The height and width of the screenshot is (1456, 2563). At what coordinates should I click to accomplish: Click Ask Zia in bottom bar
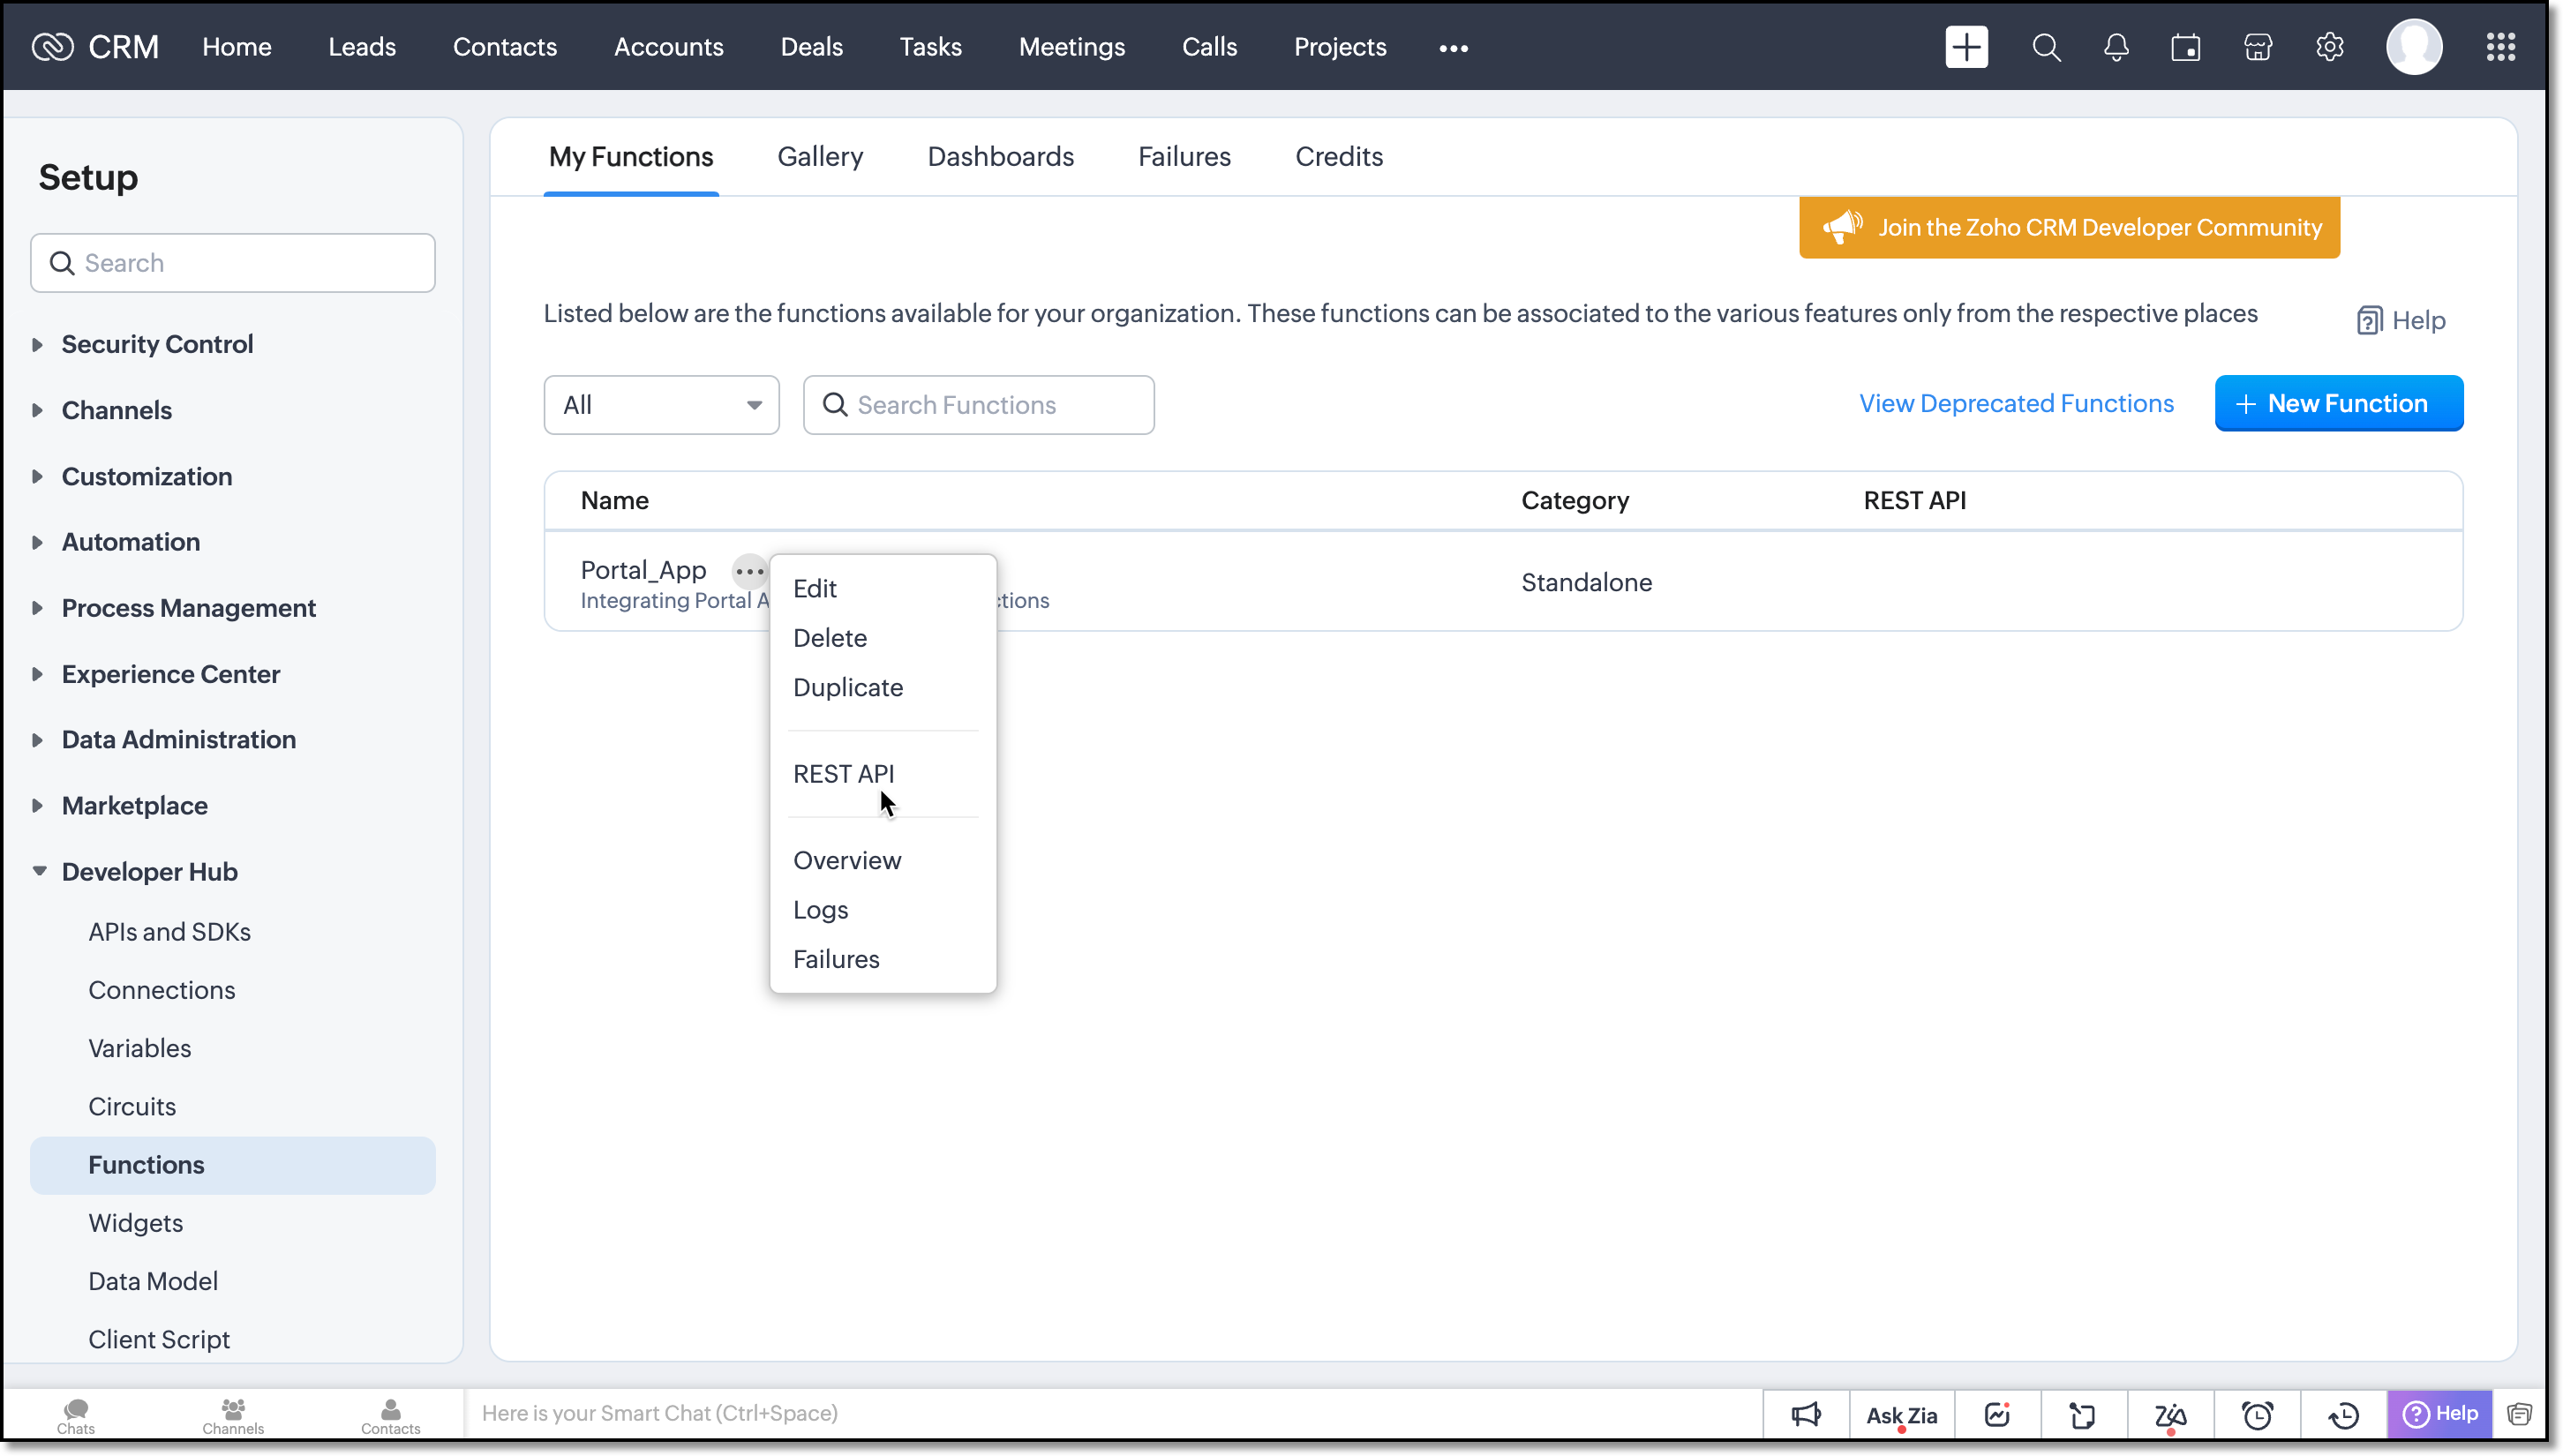[1902, 1415]
